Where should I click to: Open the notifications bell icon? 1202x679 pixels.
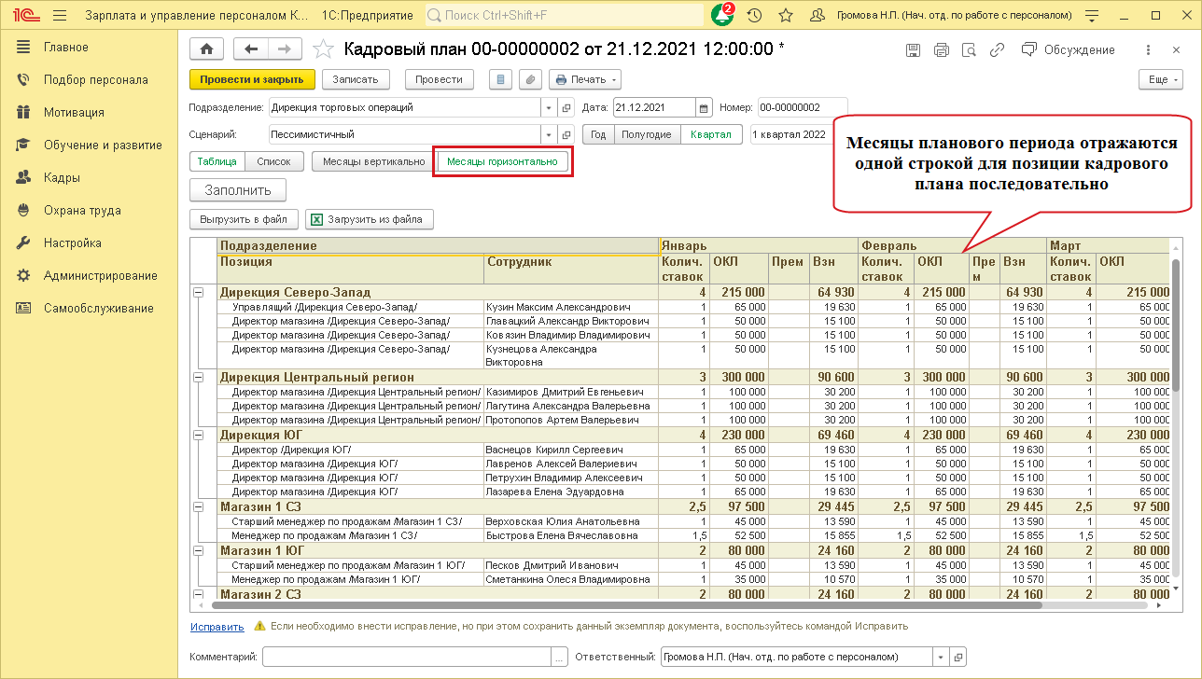tap(721, 16)
